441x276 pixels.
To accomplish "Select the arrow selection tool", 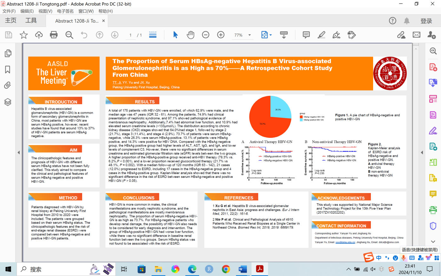I will click(x=175, y=35).
